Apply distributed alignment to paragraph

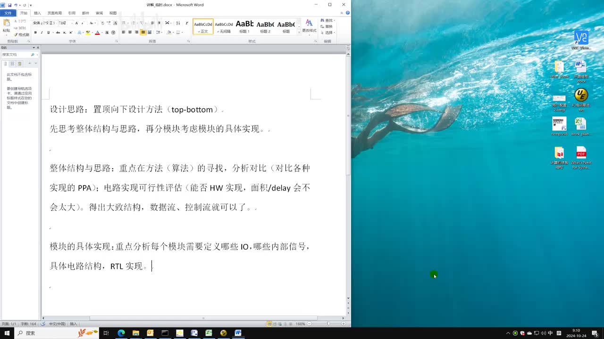(x=150, y=32)
